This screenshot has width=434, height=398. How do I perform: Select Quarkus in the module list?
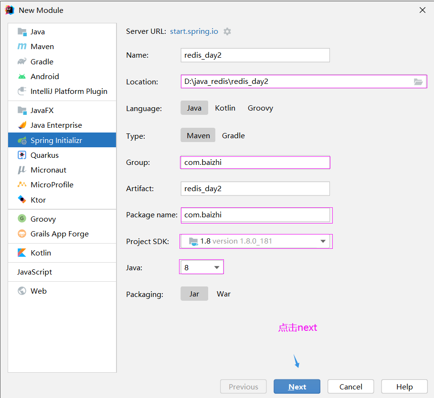click(x=62, y=155)
